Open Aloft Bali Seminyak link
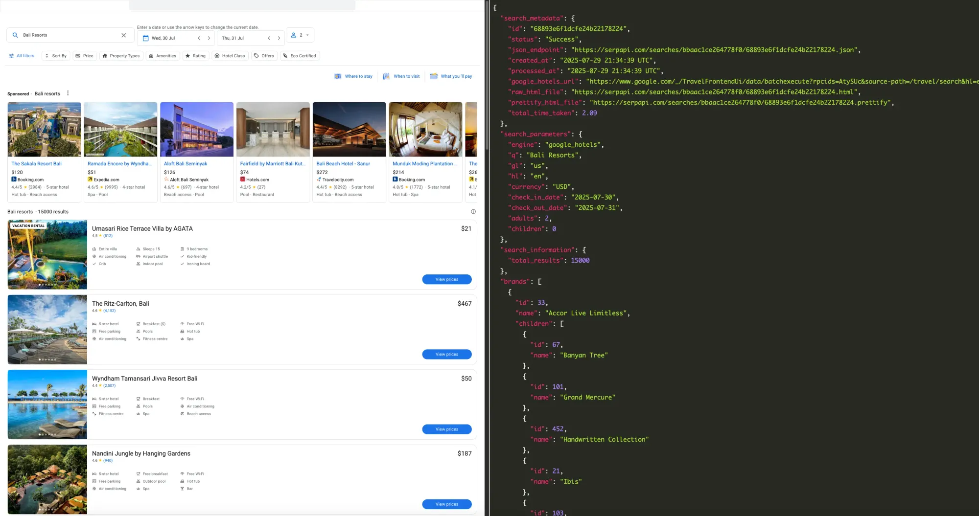The image size is (979, 516). pyautogui.click(x=186, y=164)
